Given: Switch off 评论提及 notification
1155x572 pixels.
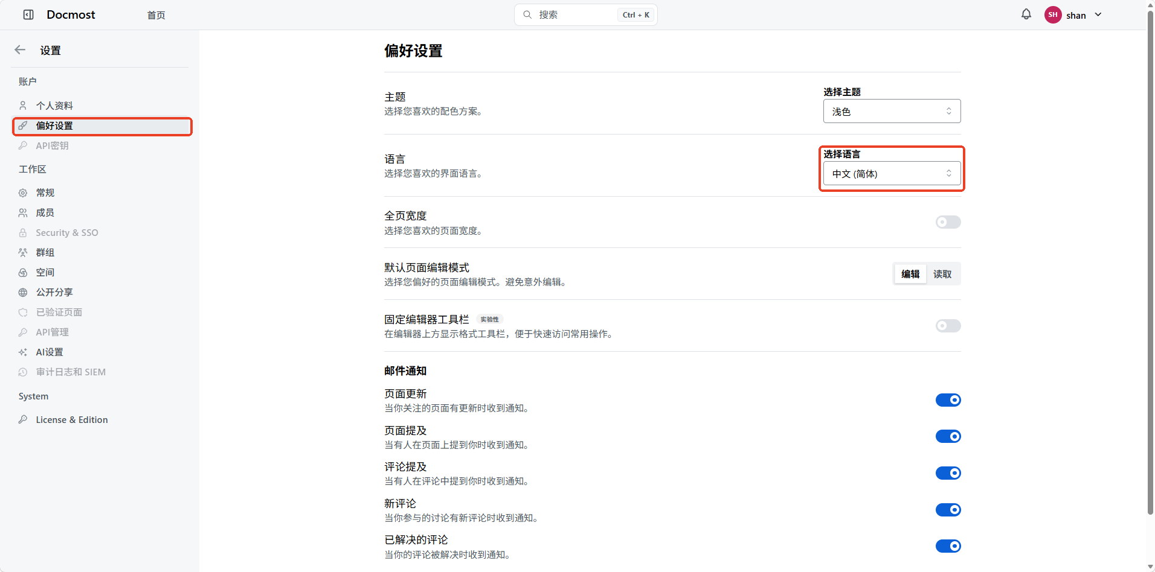Looking at the screenshot, I should pos(948,473).
